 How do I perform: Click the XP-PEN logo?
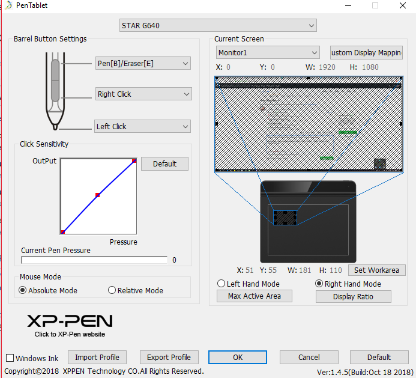point(70,321)
